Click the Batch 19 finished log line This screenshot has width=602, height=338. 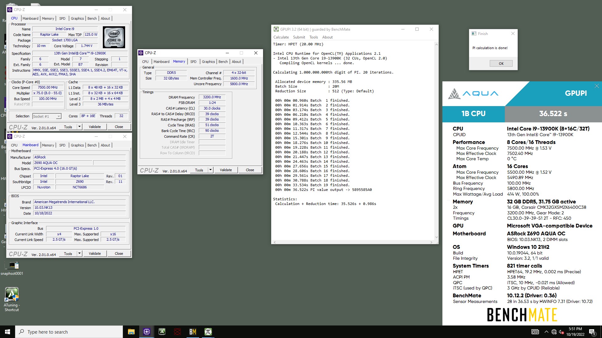pyautogui.click(x=312, y=185)
